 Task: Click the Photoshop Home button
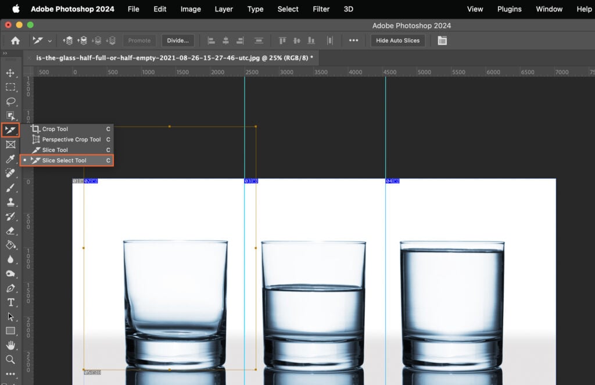click(15, 40)
